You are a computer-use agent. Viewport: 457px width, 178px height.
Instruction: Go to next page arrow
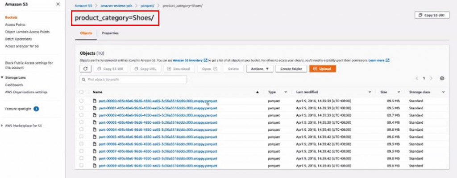coord(431,78)
